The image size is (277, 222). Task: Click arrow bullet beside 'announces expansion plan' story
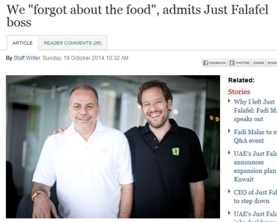click(230, 153)
